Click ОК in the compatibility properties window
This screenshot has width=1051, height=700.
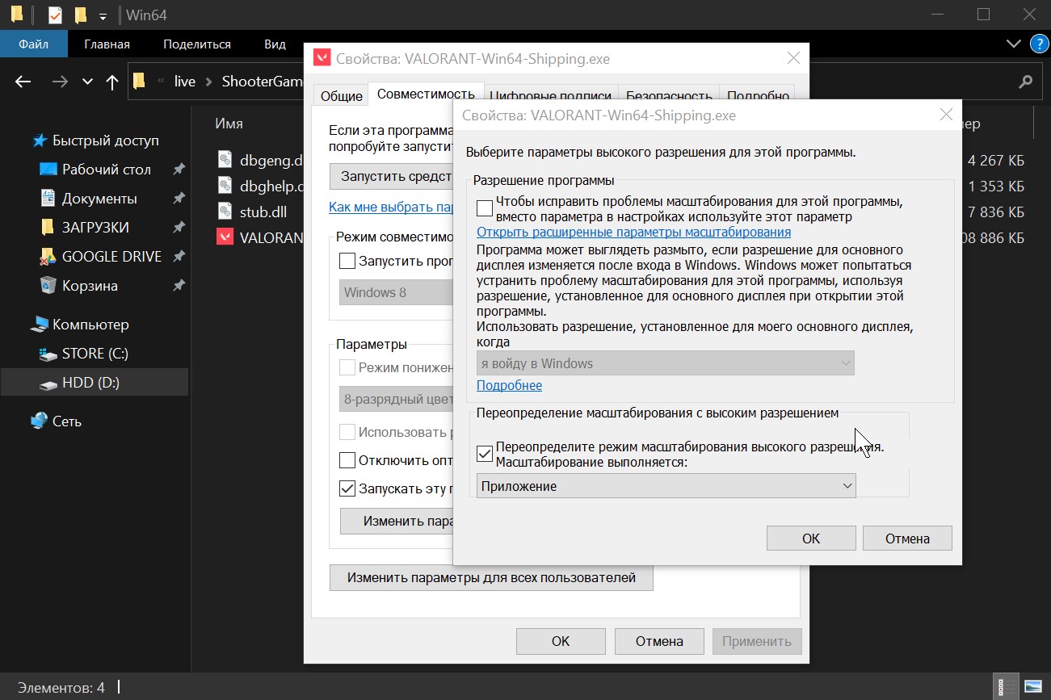pos(561,642)
